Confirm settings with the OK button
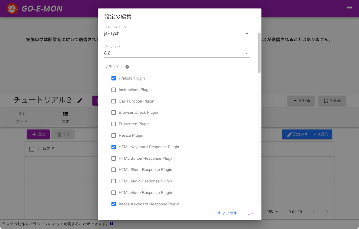This screenshot has height=229, width=359. (x=250, y=213)
